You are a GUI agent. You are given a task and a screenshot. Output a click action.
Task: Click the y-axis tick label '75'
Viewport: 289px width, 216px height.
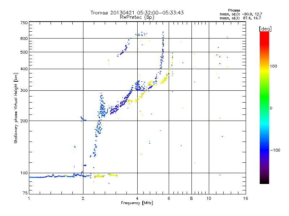tap(25, 193)
